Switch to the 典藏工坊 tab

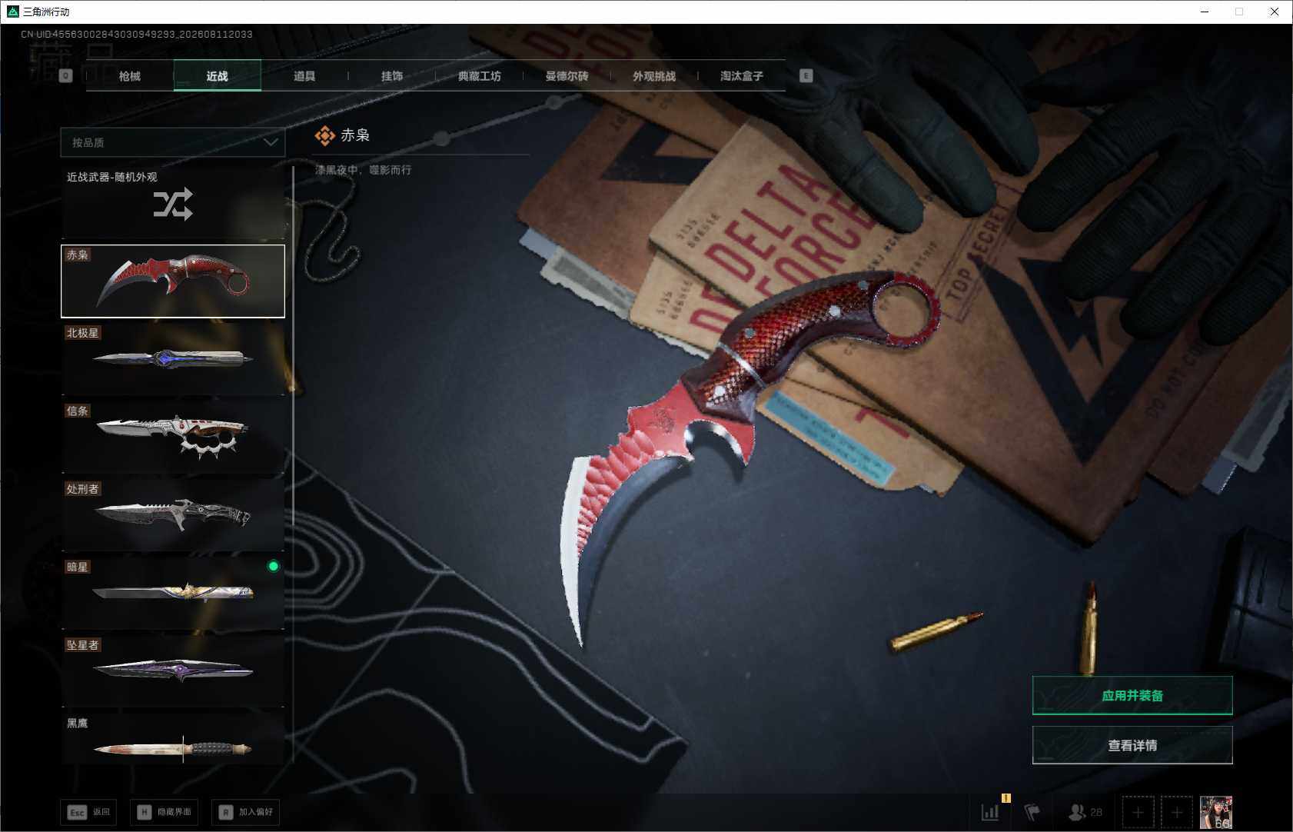(480, 76)
